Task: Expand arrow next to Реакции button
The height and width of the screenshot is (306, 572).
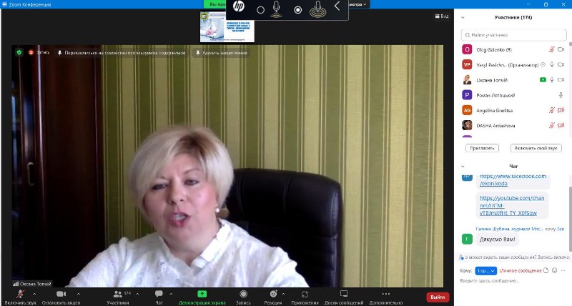Action: [x=283, y=294]
